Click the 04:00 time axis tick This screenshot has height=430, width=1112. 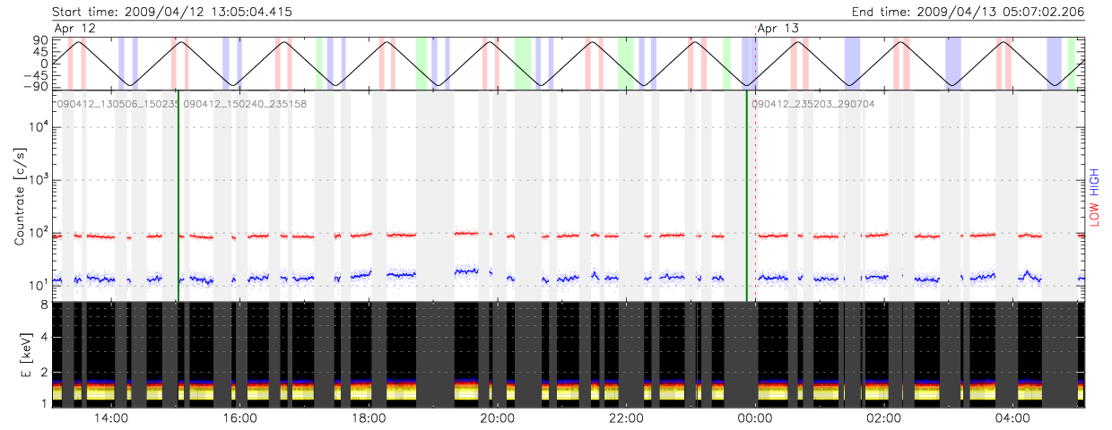pyautogui.click(x=1012, y=417)
